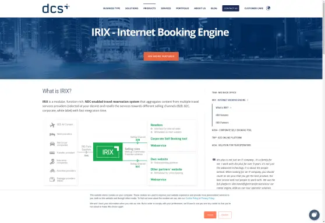Click the rent a car icon
This screenshot has width=325, height=223.
(52, 144)
